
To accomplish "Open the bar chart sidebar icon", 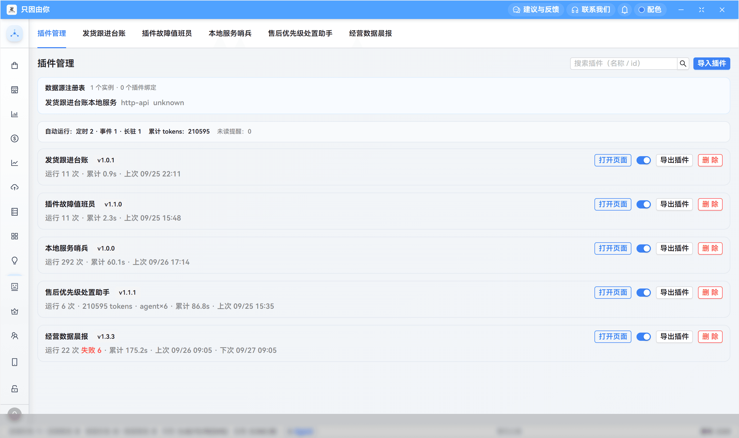I will tap(14, 114).
